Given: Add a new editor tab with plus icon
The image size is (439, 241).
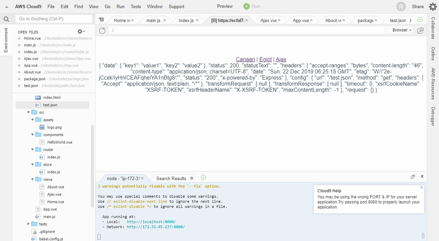Looking at the screenshot, I should 420,20.
